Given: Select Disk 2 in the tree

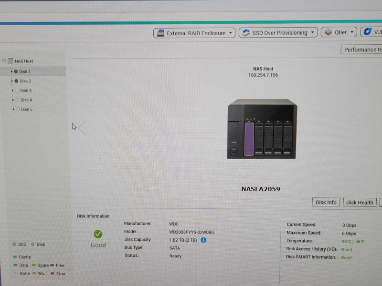Looking at the screenshot, I should (25, 81).
